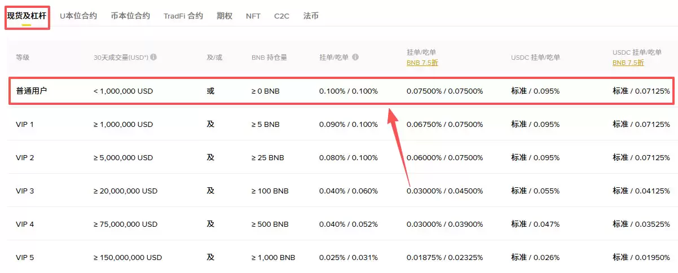678x273 pixels.
Task: Click the 0.07500% / 0.07500% discounted fee
Action: coord(444,91)
